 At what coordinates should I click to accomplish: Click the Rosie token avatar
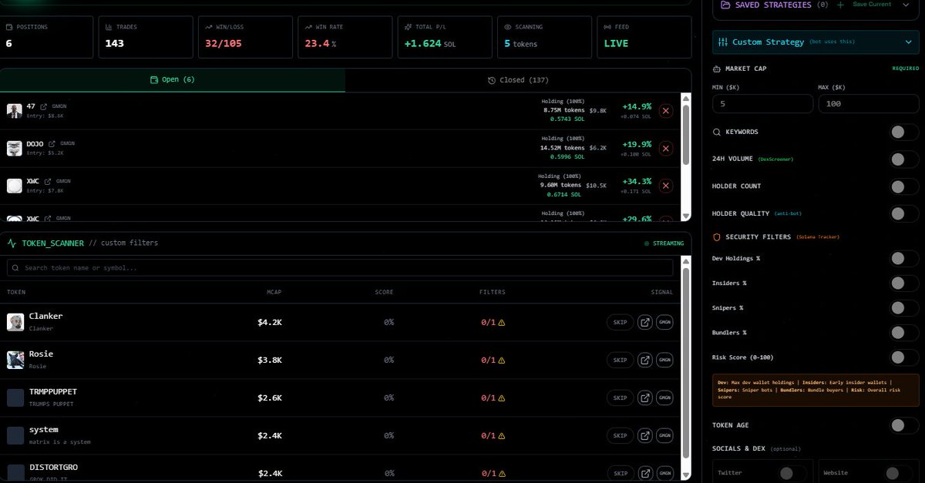click(15, 360)
